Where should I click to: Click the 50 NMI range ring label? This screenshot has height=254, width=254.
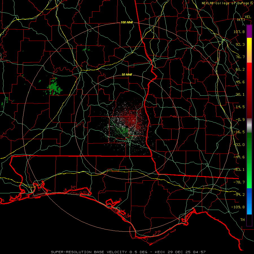(127, 75)
